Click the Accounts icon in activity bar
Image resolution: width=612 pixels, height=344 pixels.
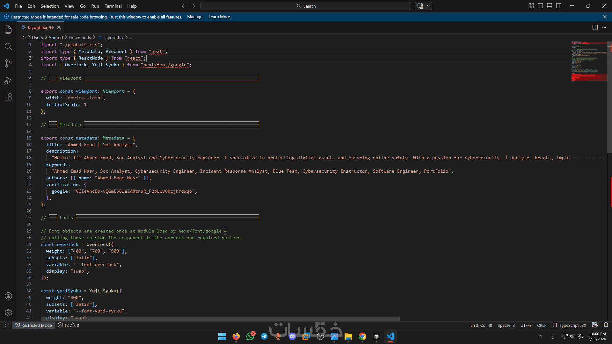point(8,296)
